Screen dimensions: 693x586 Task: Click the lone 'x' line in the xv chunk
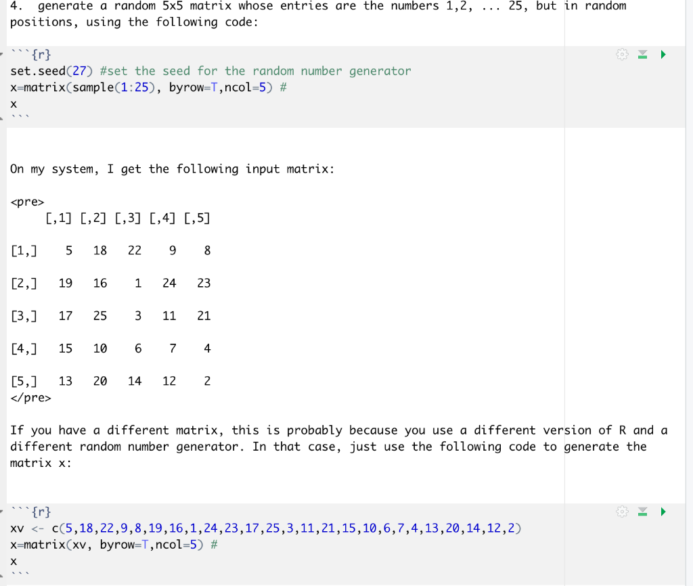[x=14, y=562]
